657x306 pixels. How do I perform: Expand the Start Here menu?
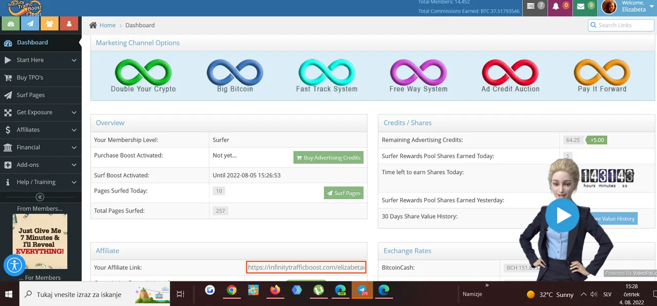(x=41, y=60)
